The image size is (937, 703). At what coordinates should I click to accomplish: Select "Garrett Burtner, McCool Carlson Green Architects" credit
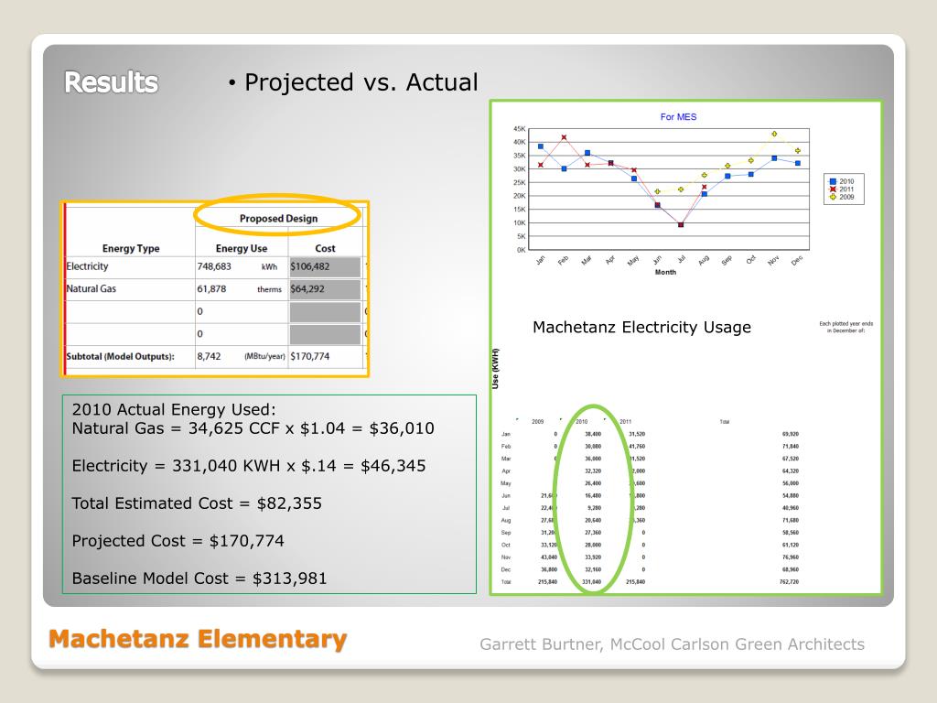click(x=673, y=644)
